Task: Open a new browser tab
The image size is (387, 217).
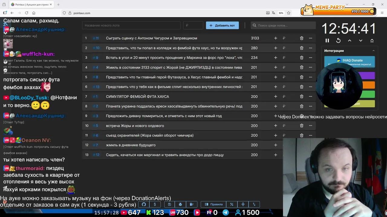Action: (58, 5)
